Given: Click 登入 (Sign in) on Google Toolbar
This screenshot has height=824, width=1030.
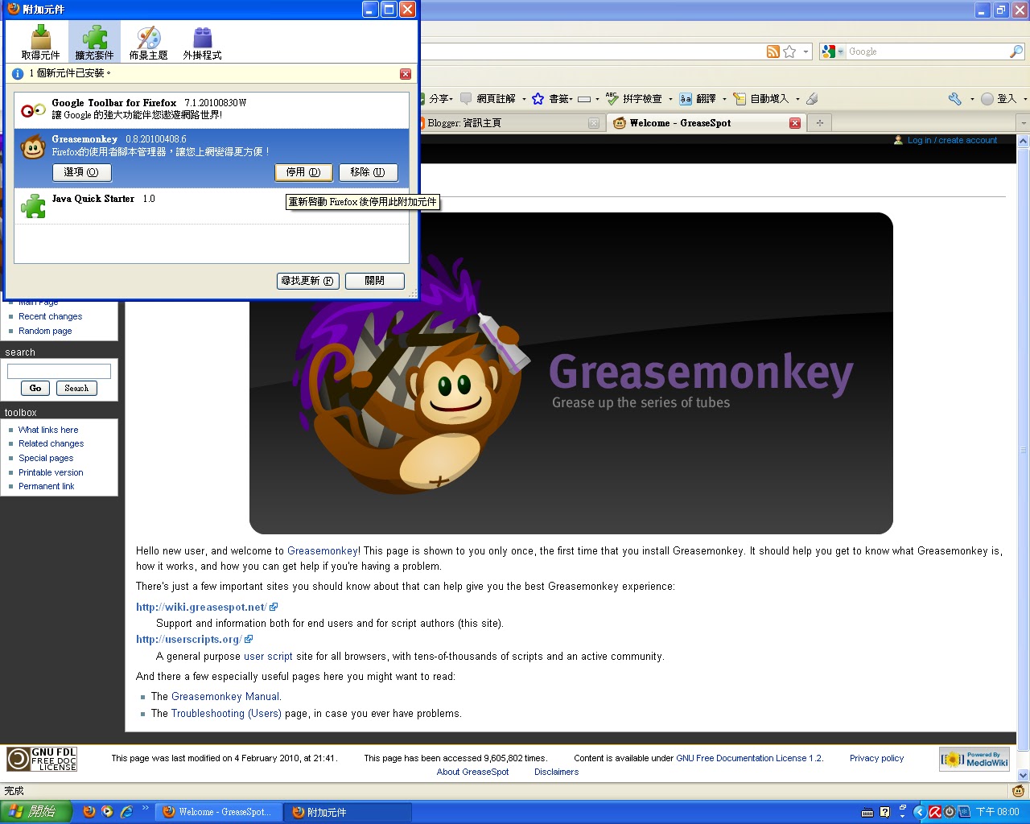Looking at the screenshot, I should 999,99.
